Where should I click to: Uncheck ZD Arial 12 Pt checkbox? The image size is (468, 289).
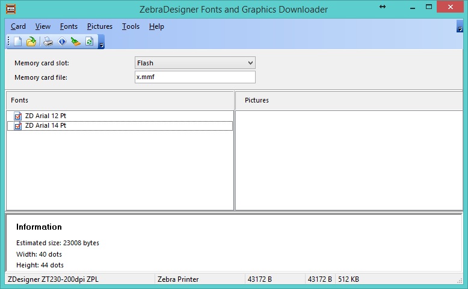(17, 116)
